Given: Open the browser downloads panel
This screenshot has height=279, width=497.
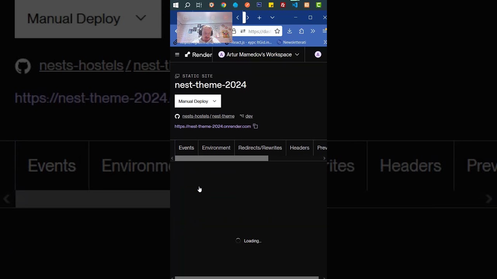Looking at the screenshot, I should 289,31.
